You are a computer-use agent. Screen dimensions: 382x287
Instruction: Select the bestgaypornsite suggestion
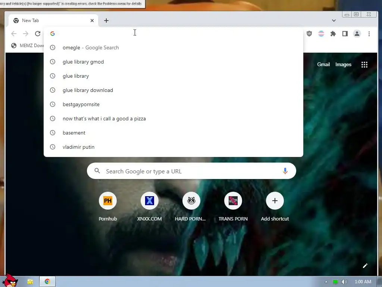tap(173, 104)
